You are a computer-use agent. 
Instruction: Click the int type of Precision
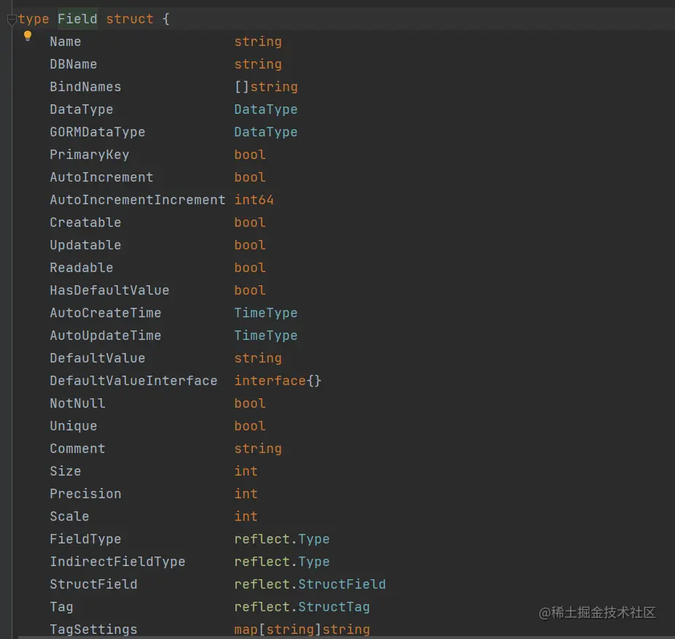tap(246, 495)
